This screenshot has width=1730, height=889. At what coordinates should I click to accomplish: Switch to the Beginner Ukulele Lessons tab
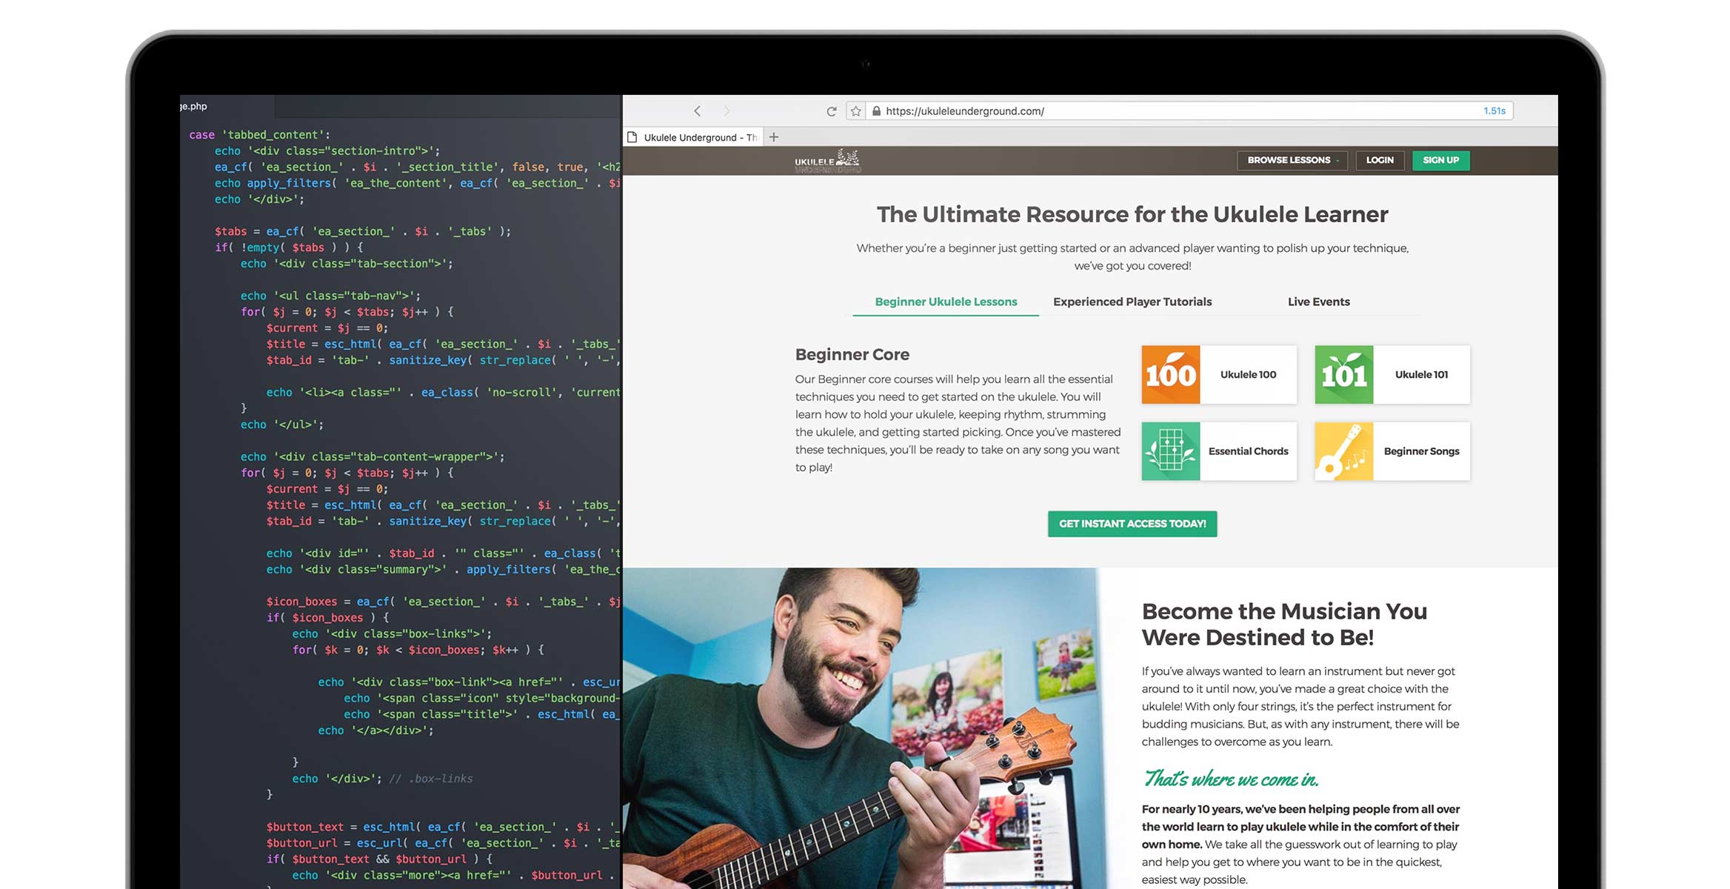[946, 302]
